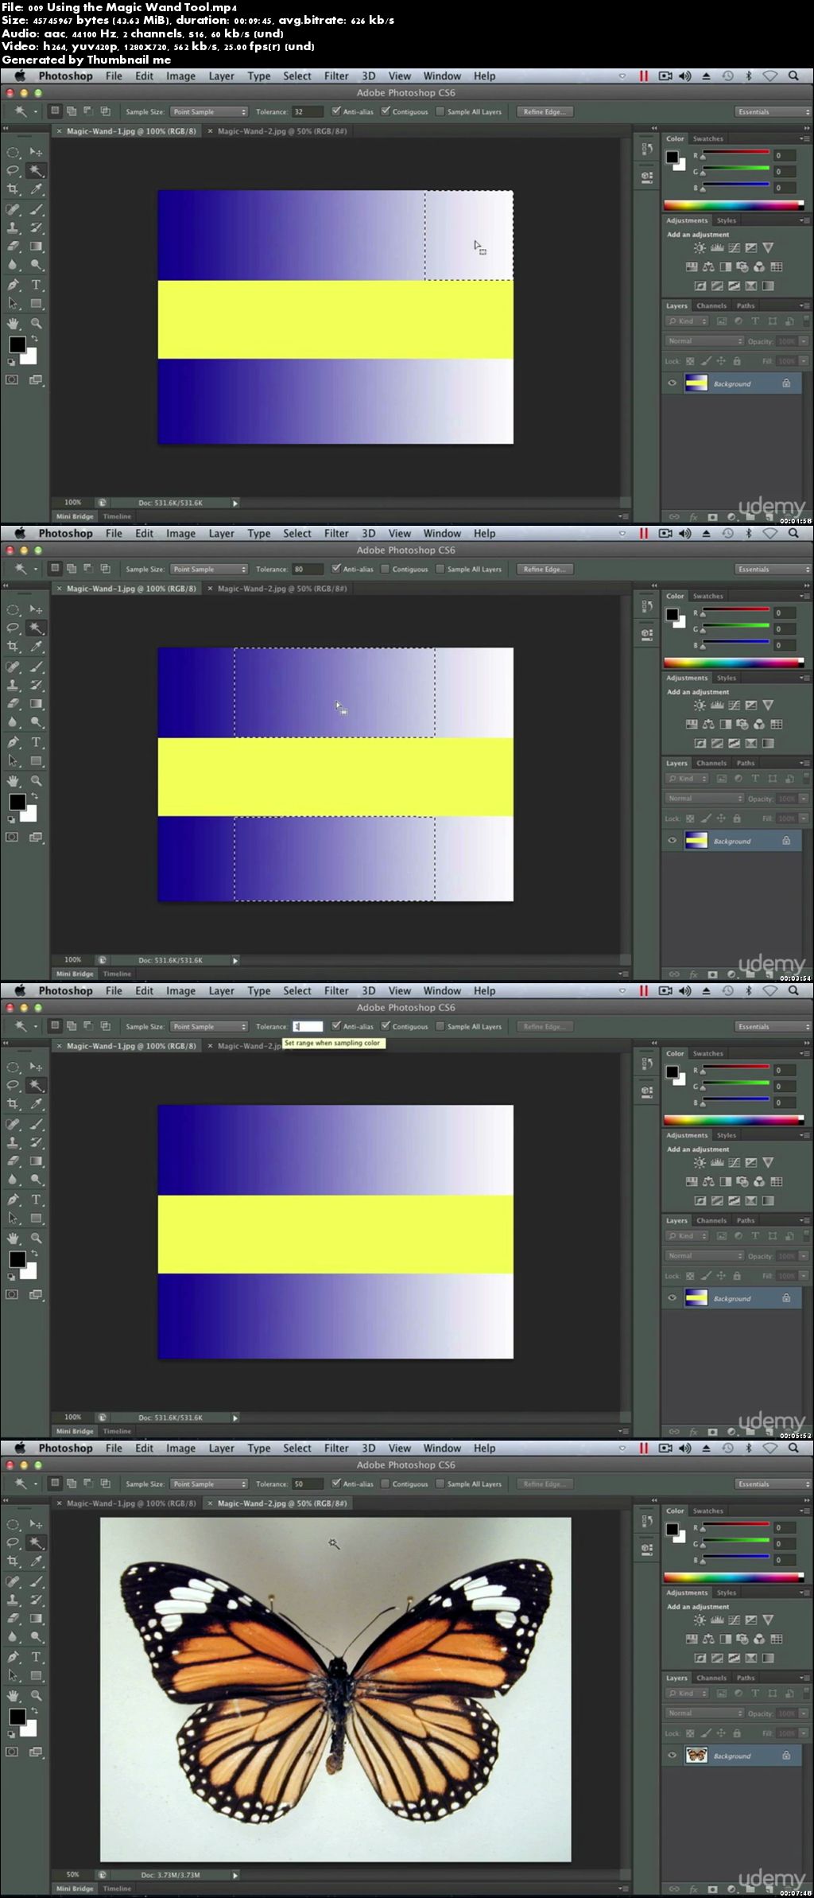This screenshot has width=814, height=1898.
Task: Select History Brush tool in the butterfly frame
Action: (37, 1600)
